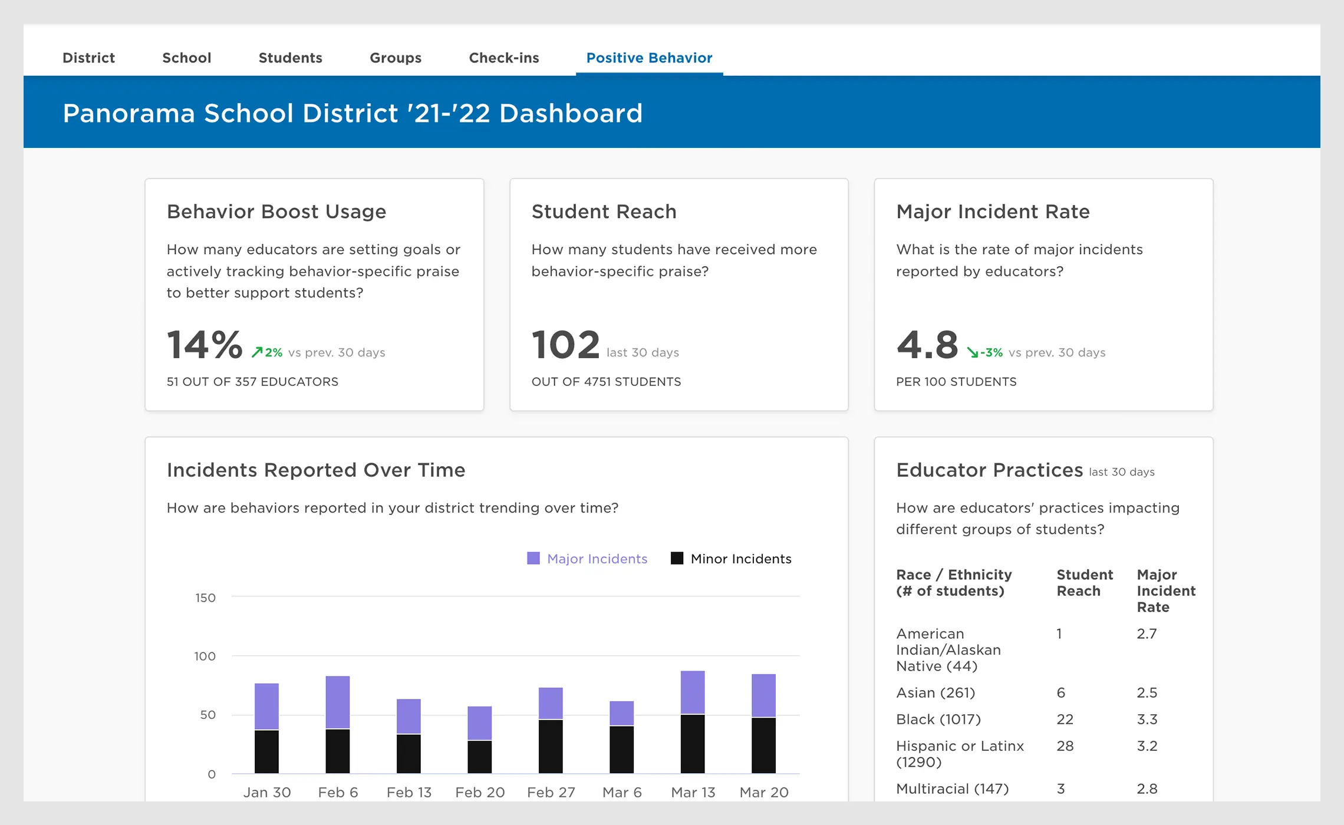Click the 14% usage value

tap(205, 344)
